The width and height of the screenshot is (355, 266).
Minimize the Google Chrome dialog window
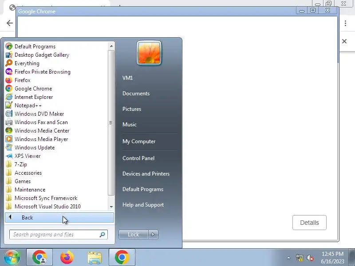[x=302, y=10]
